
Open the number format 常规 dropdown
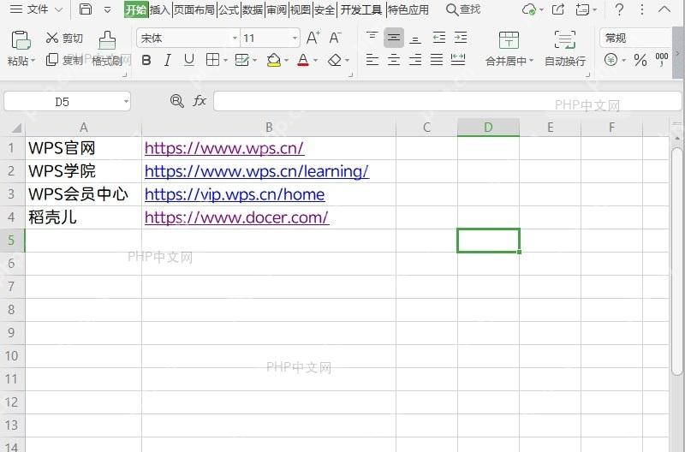tap(635, 39)
